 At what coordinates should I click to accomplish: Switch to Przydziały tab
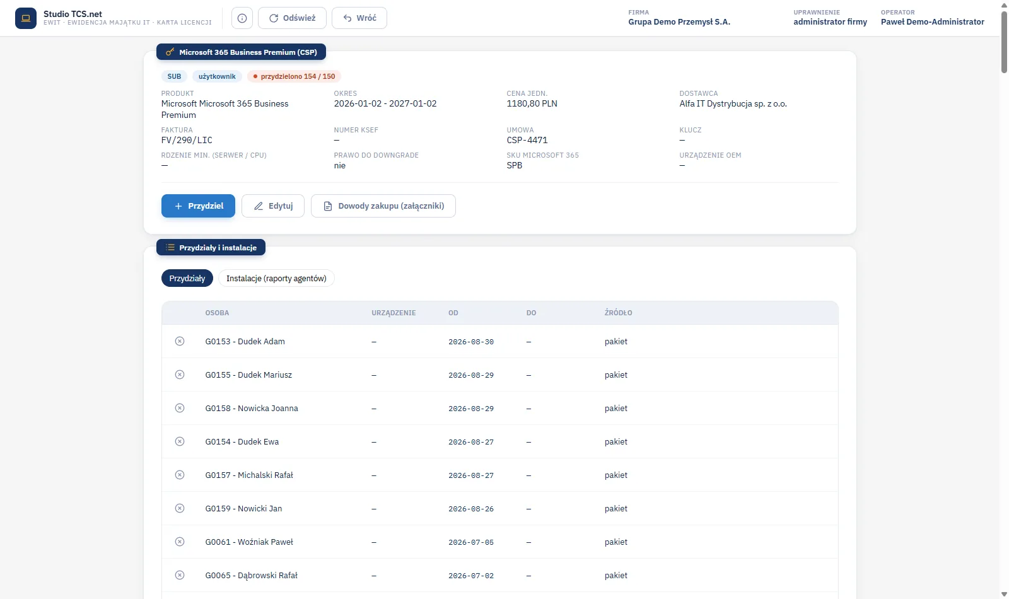tap(187, 278)
